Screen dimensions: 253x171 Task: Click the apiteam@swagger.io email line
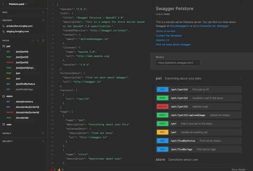pos(87,39)
